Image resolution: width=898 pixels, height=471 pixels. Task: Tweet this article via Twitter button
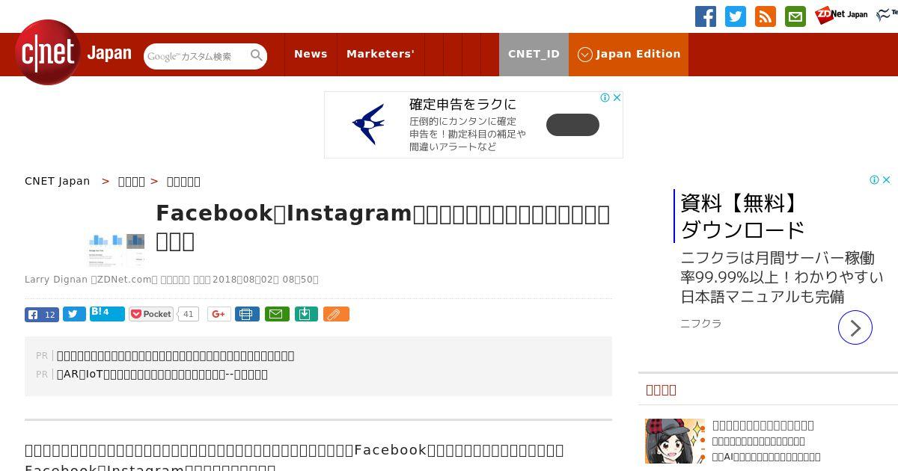point(74,314)
